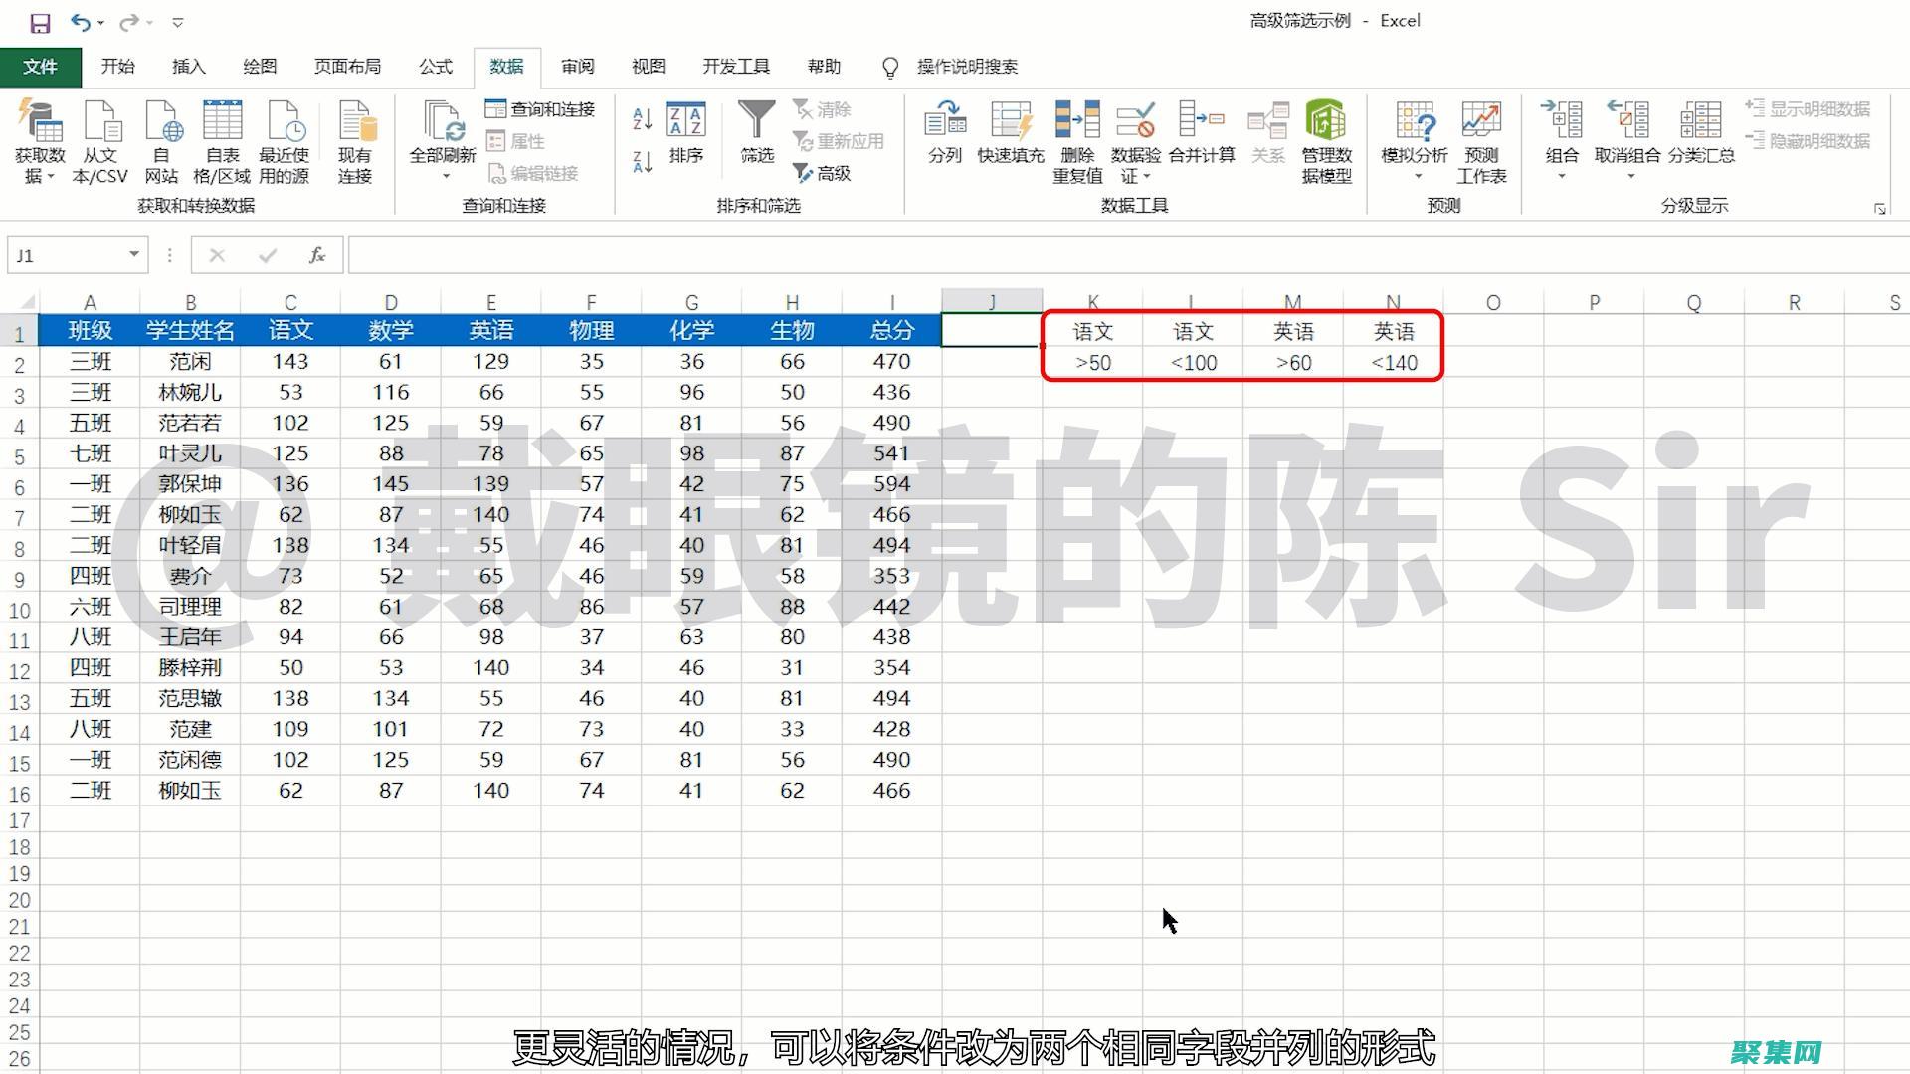Image resolution: width=1910 pixels, height=1074 pixels.
Task: Open 管理数据模型 data model manager
Action: coord(1327,139)
